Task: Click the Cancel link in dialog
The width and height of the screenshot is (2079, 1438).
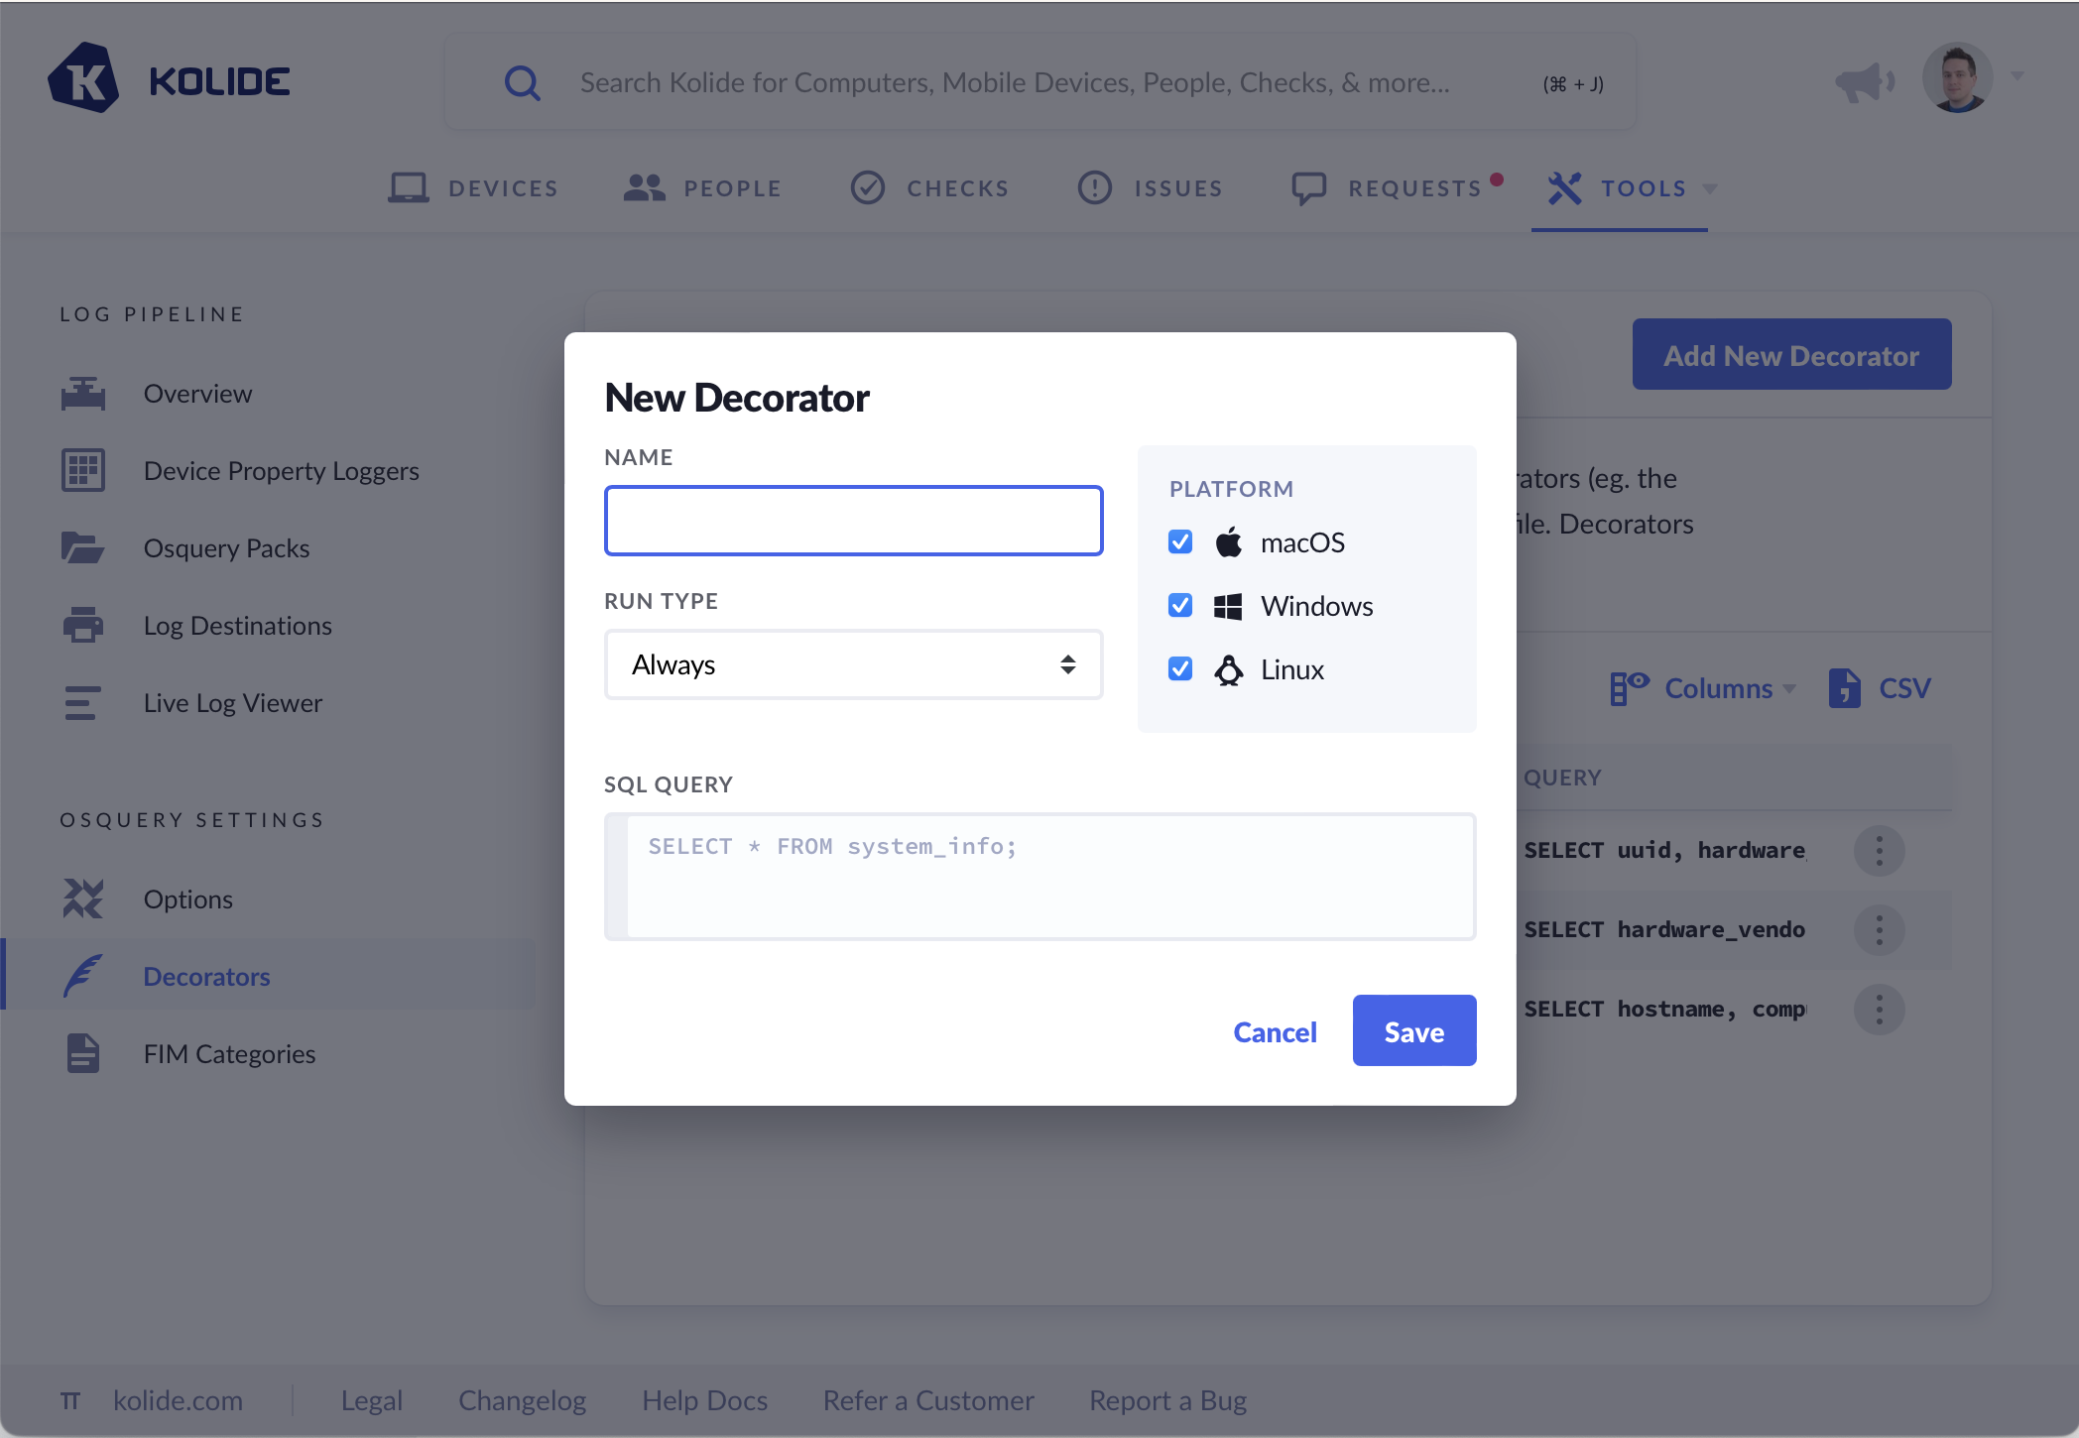Action: 1275,1031
